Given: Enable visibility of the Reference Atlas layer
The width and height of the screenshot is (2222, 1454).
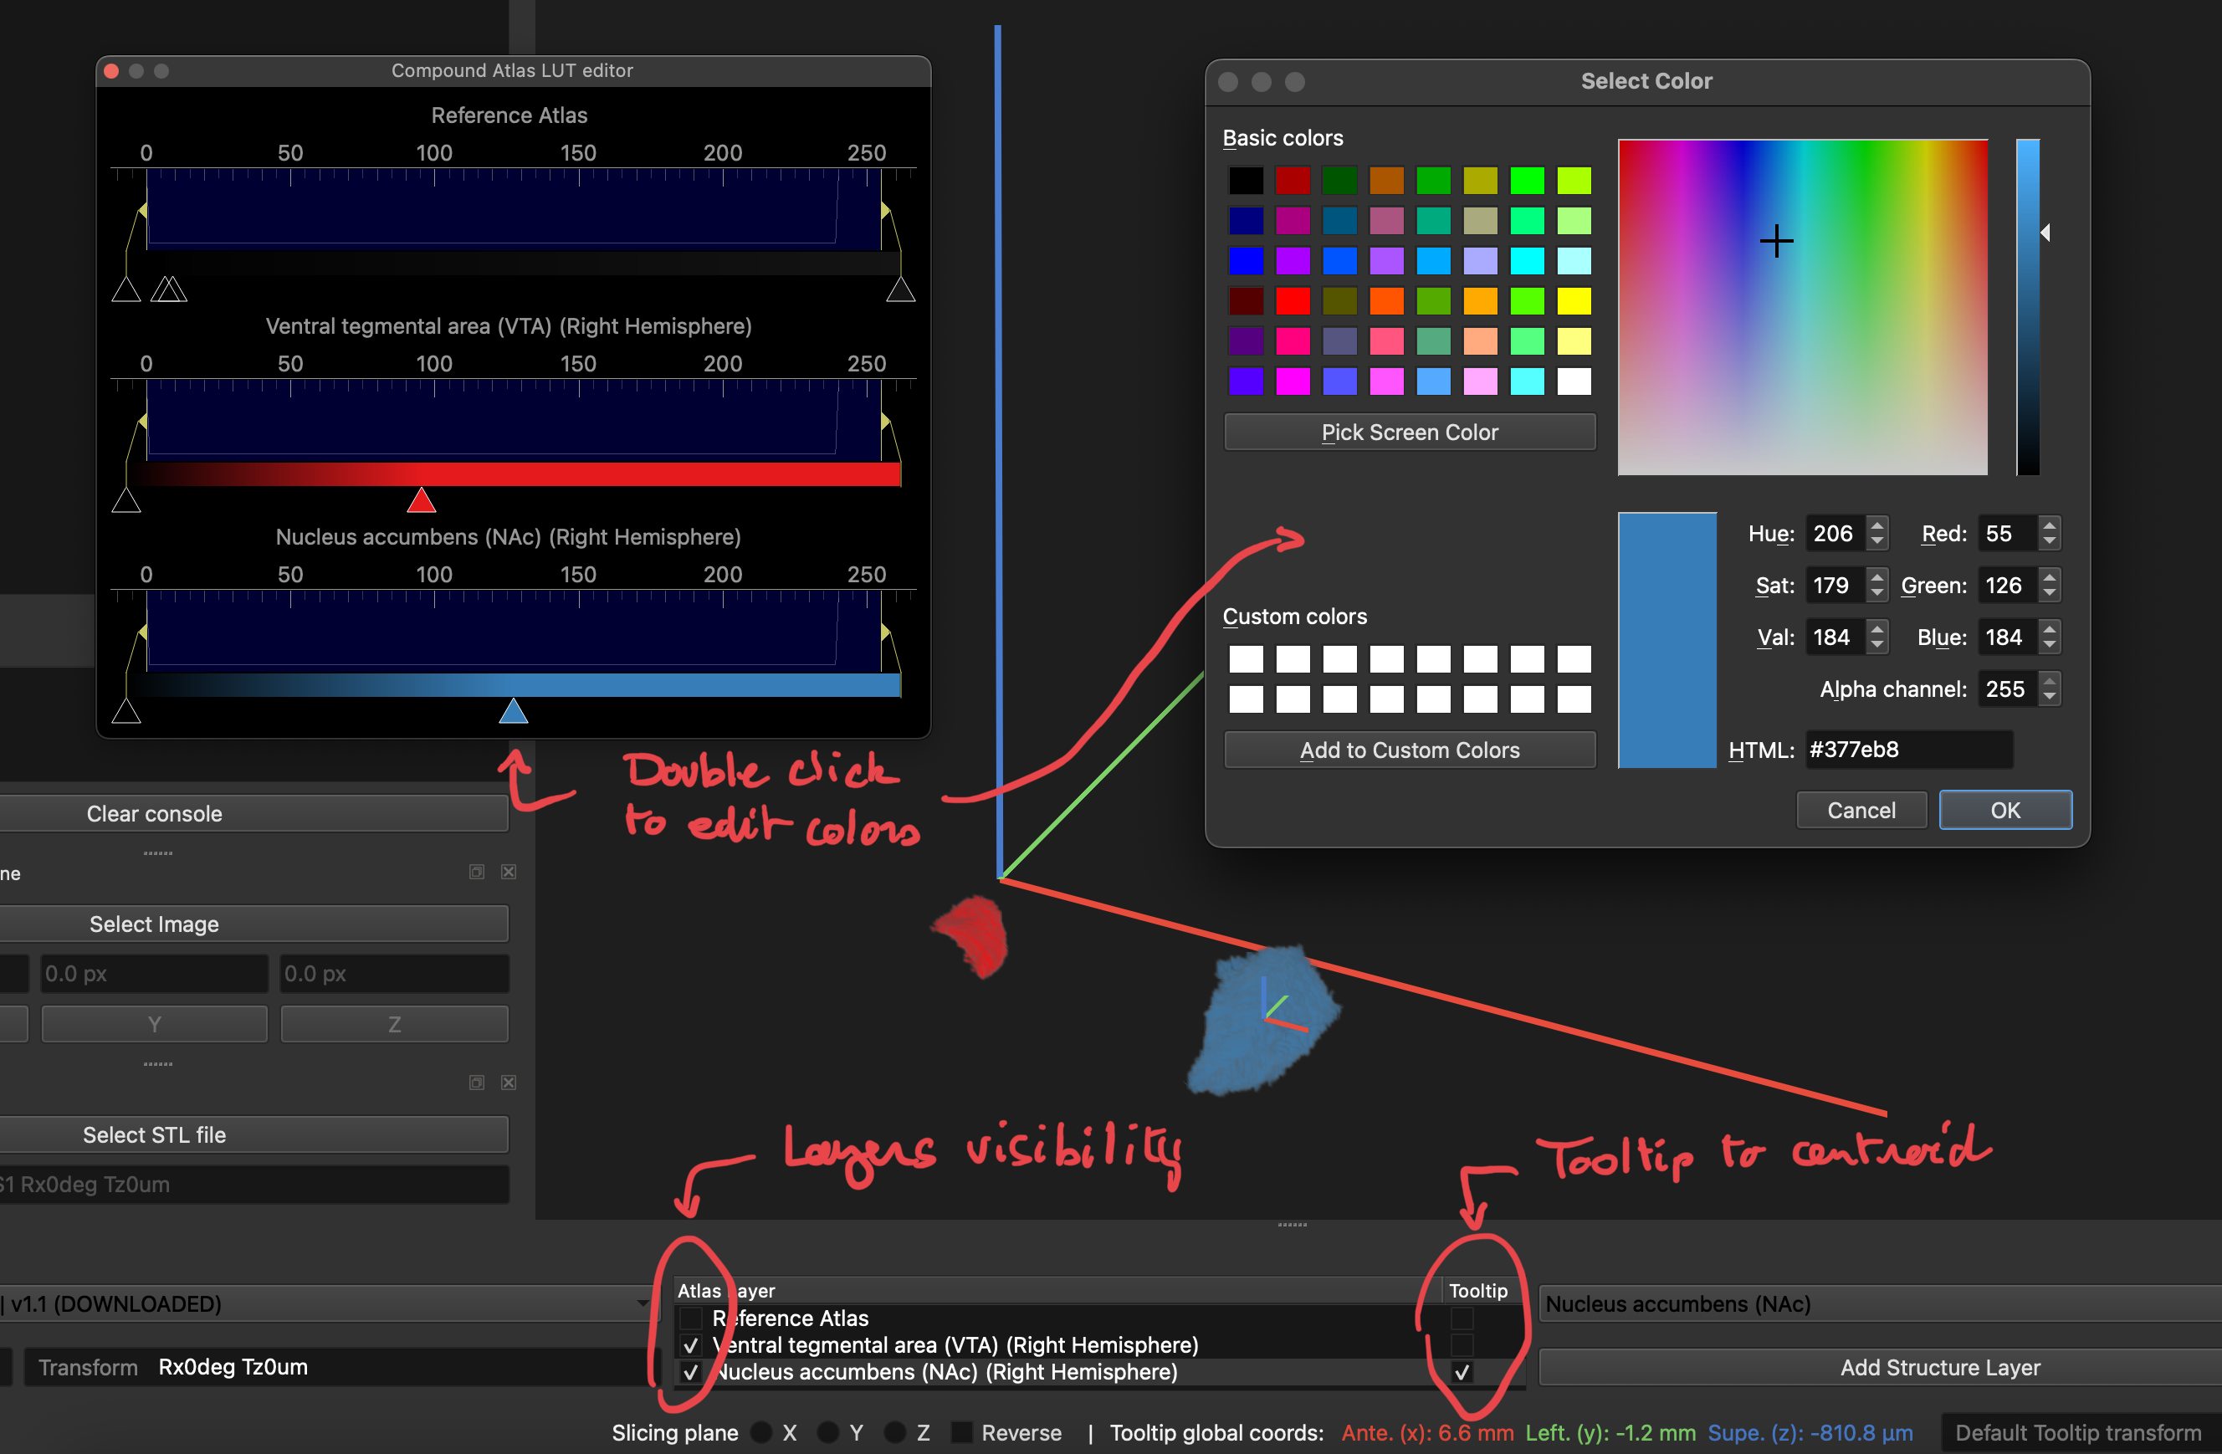Looking at the screenshot, I should click(x=691, y=1318).
